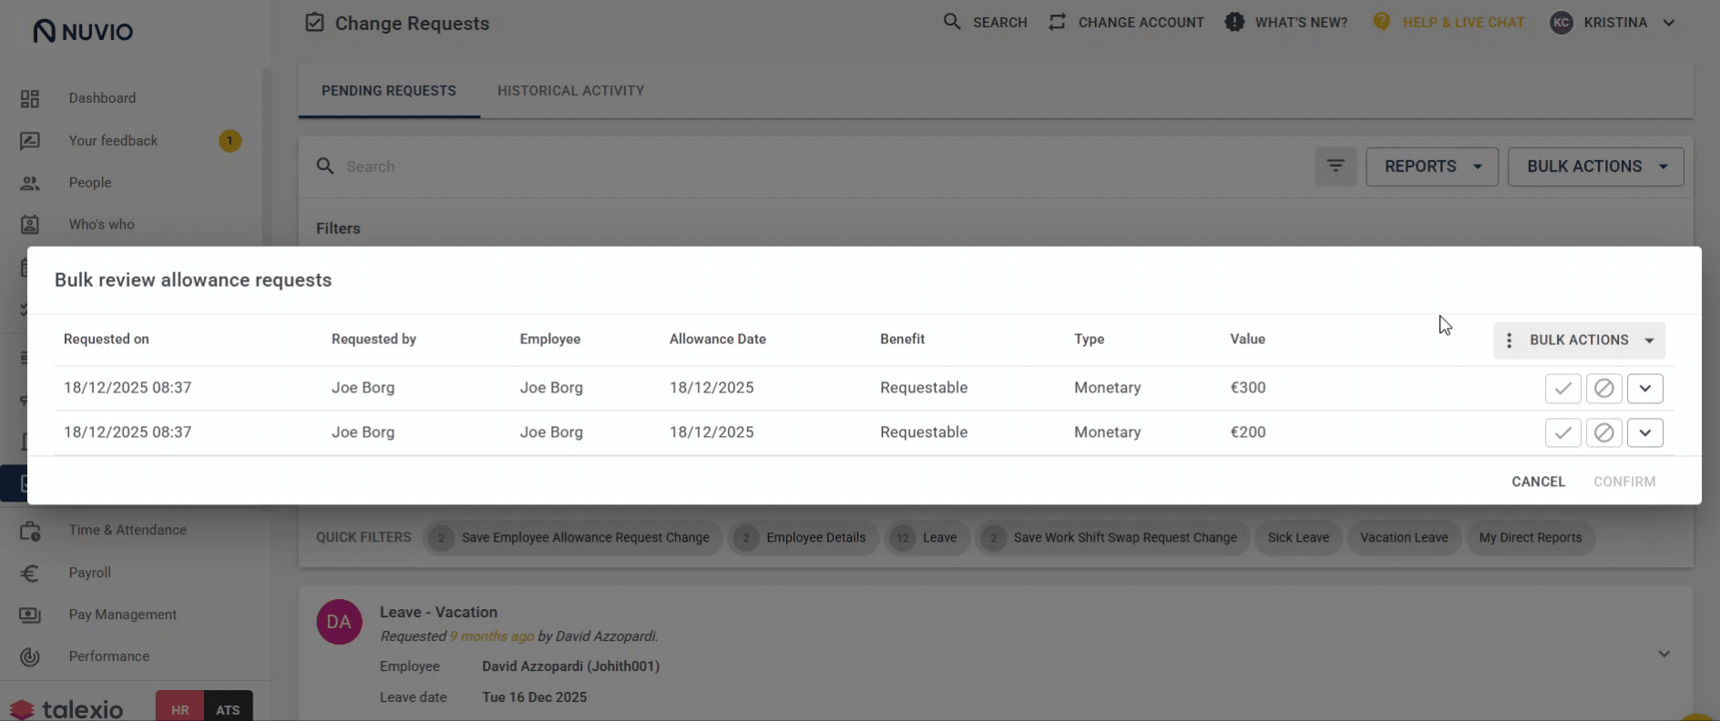Open the Time & Attendance icon
Image resolution: width=1720 pixels, height=721 pixels.
[x=30, y=531]
